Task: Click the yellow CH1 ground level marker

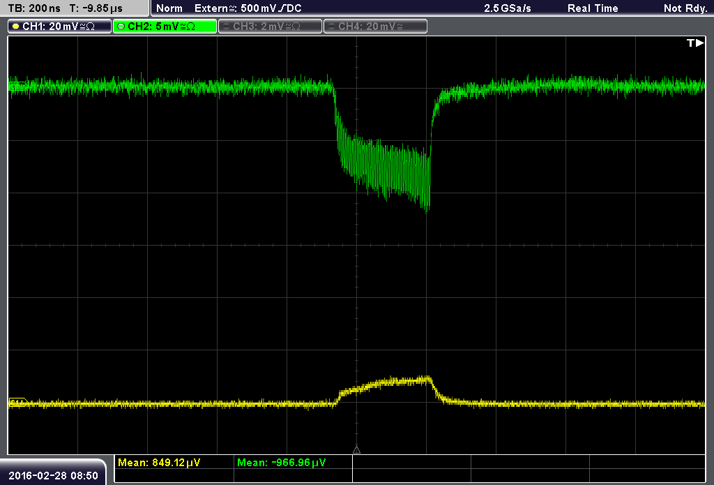Action: (17, 403)
